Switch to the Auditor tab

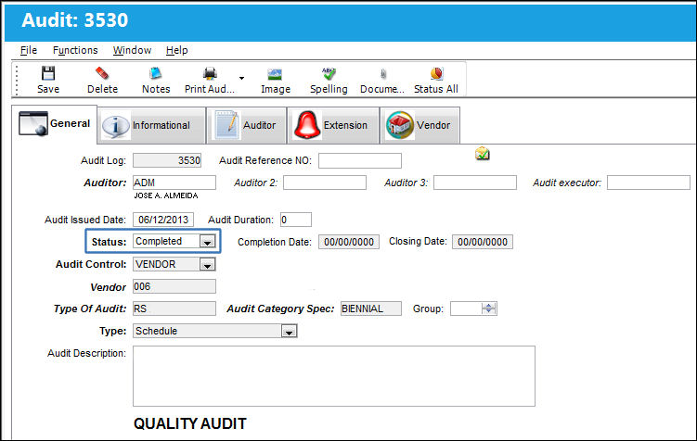pyautogui.click(x=247, y=126)
